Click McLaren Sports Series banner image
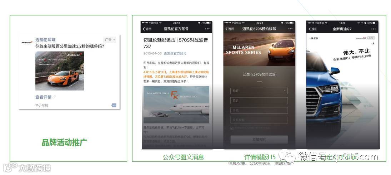The height and width of the screenshot is (175, 391). coord(259,49)
